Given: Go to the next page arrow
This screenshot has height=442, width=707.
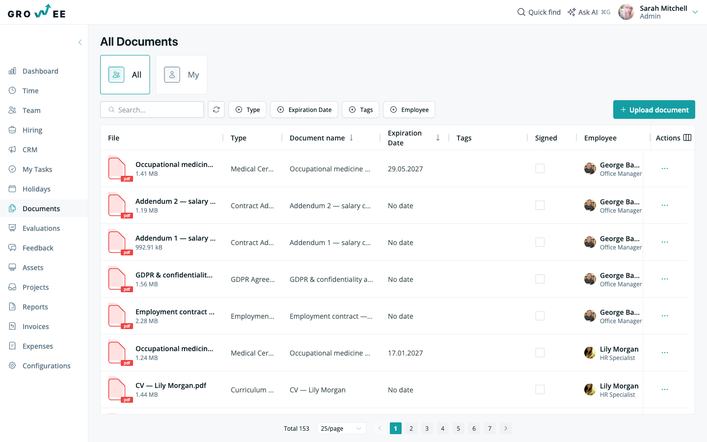Looking at the screenshot, I should [506, 428].
